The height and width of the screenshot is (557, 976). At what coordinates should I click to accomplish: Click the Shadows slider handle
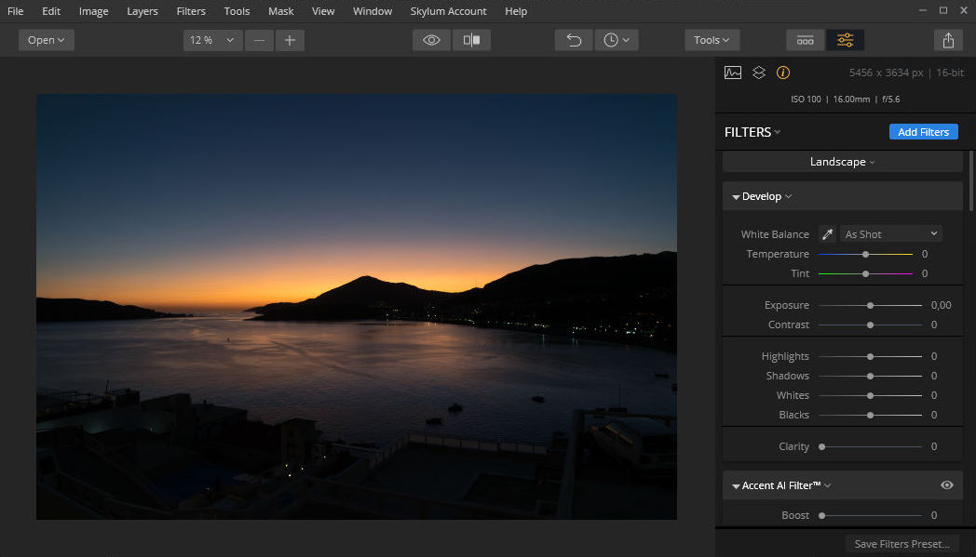pyautogui.click(x=870, y=376)
